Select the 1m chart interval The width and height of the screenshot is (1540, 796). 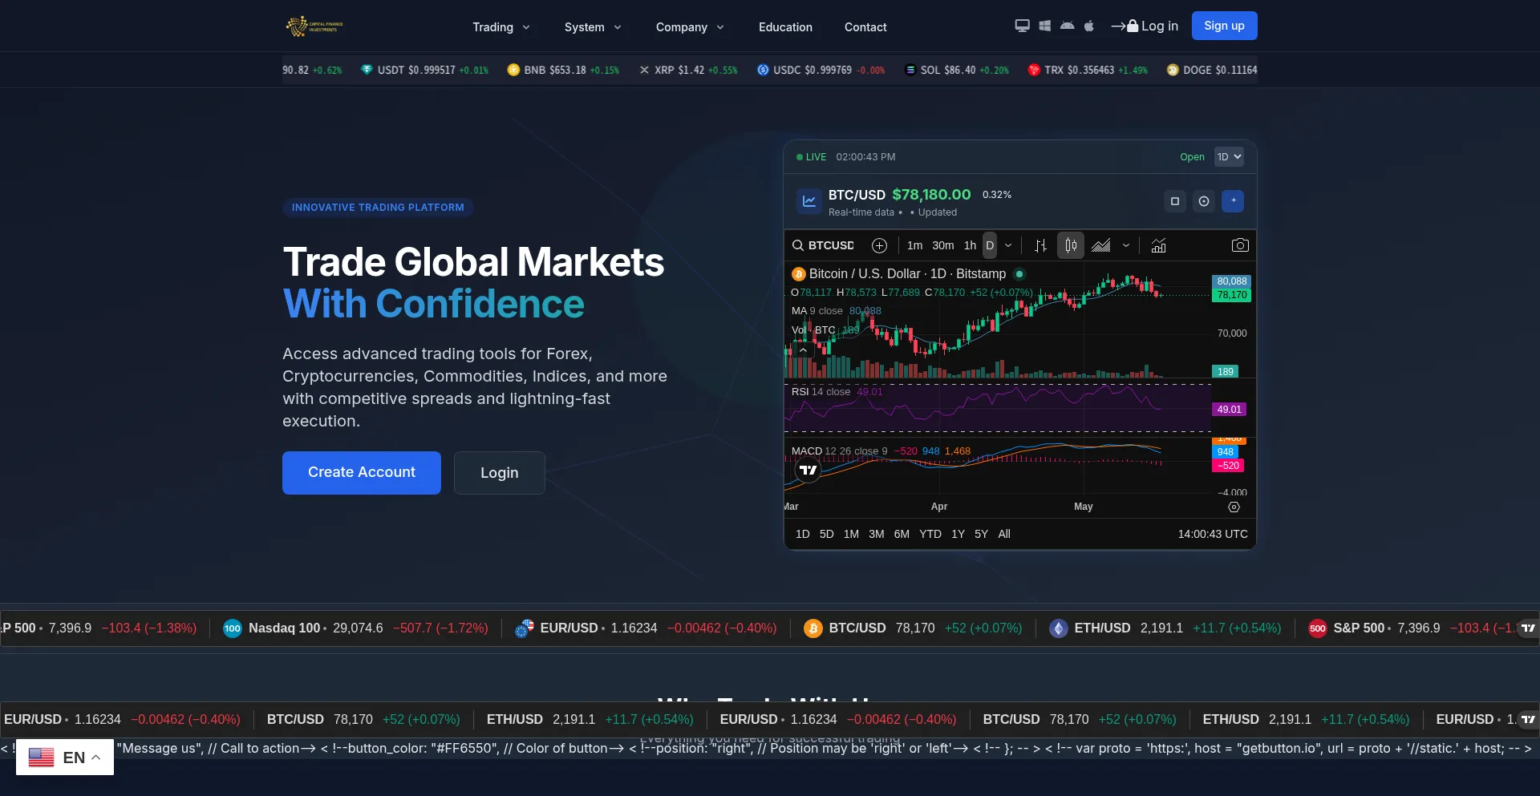(914, 245)
